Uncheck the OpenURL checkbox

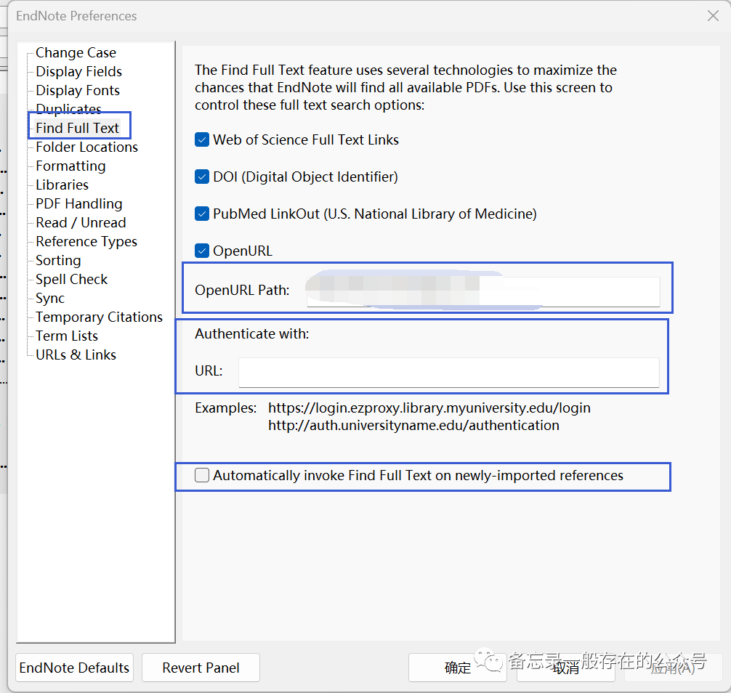coord(202,251)
